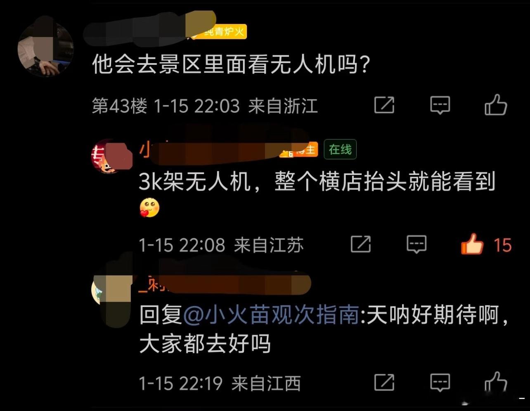
Task: Open the @小火苗观次指南 mention link
Action: 270,316
